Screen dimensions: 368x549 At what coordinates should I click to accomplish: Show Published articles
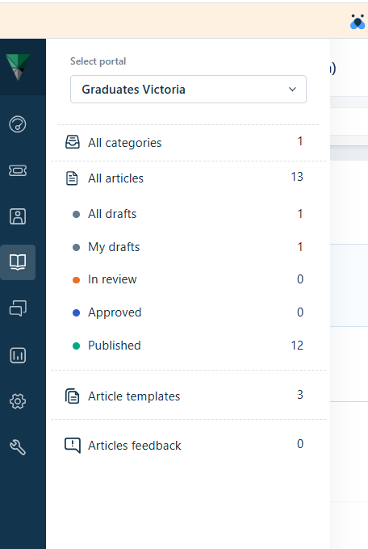coord(188,346)
